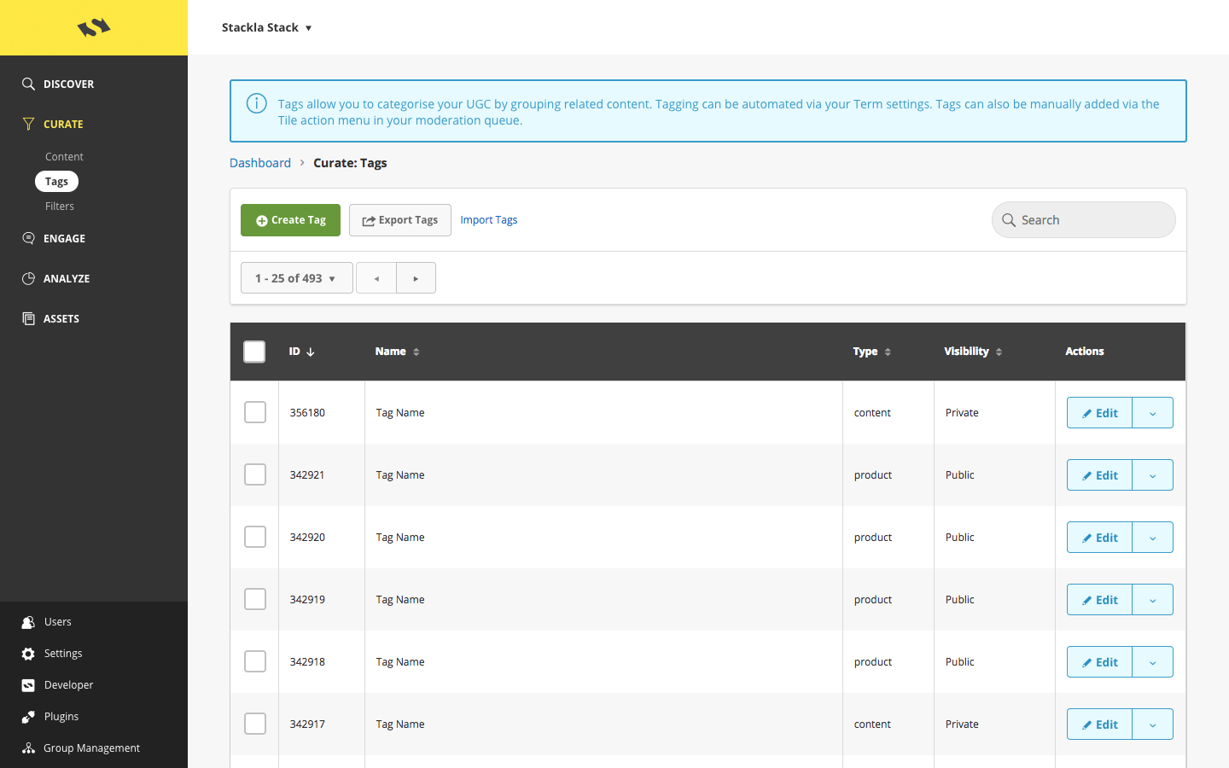Viewport: 1229px width, 768px height.
Task: Open Settings gear icon in sidebar
Action: 28,654
